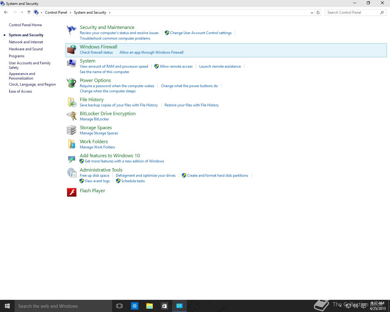Click the Add features to Windows 10 icon

(x=72, y=158)
